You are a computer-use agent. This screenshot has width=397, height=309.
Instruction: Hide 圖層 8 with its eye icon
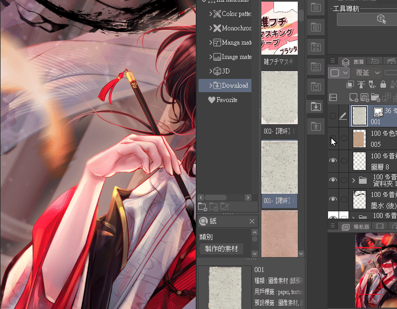click(333, 161)
